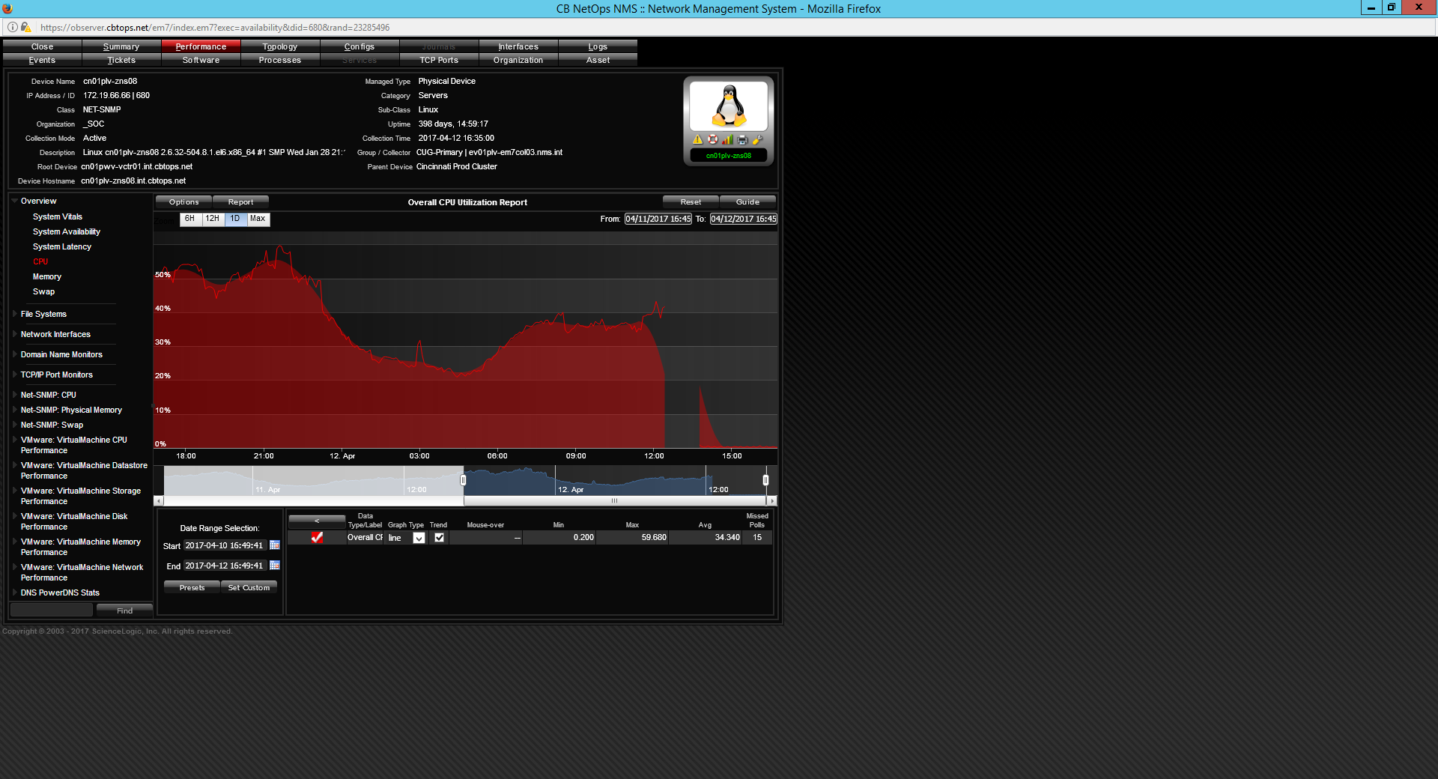Expand the Network Interfaces tree node
The height and width of the screenshot is (779, 1438).
point(14,334)
